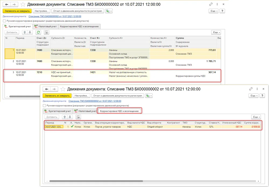Expand the top Еще dropdown in the front window
Image resolution: width=269 pixels, height=187 pixels.
pyautogui.click(x=254, y=96)
